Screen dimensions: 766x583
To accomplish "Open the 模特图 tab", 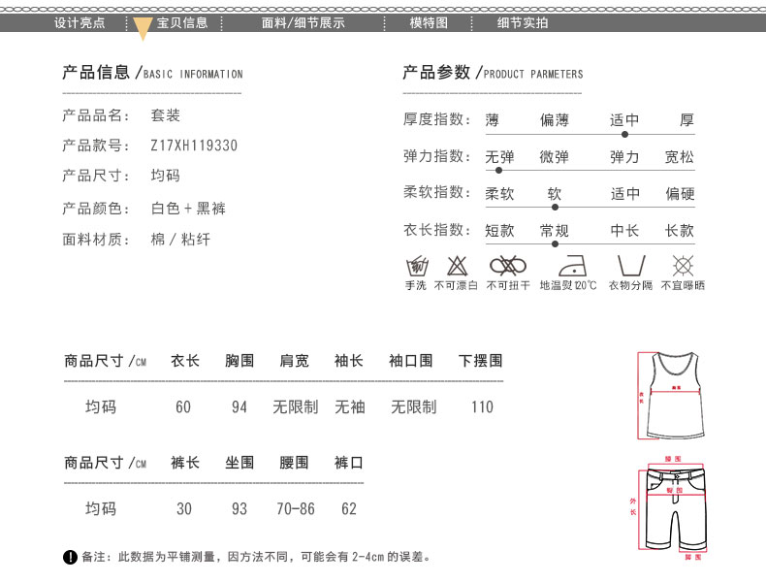I will click(429, 23).
